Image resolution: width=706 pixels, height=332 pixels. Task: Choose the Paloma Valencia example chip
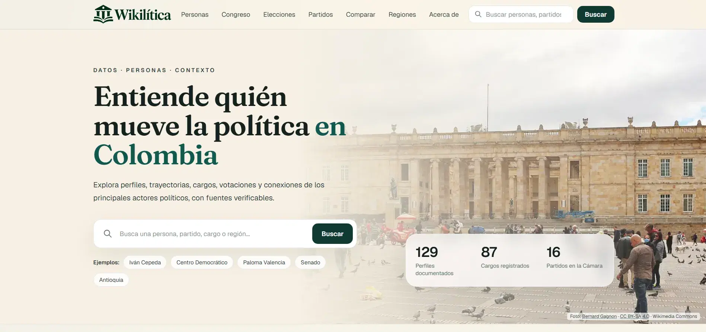tap(264, 262)
